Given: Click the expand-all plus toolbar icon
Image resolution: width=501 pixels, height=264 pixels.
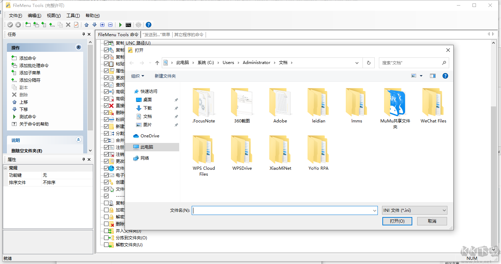Looking at the screenshot, I should click(102, 25).
